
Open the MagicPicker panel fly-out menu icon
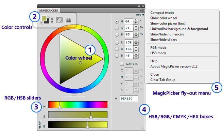pos(142,11)
